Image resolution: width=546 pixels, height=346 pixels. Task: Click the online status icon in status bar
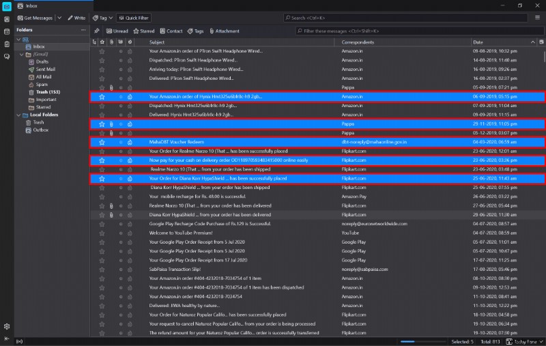pos(20,342)
